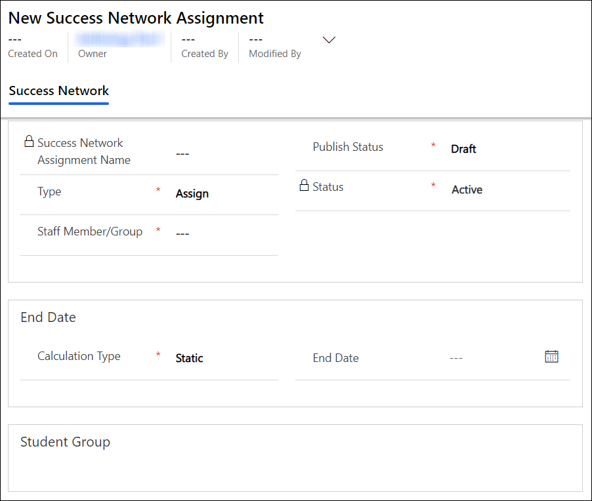Switch to the Success Network tab
The width and height of the screenshot is (592, 501).
(x=58, y=90)
